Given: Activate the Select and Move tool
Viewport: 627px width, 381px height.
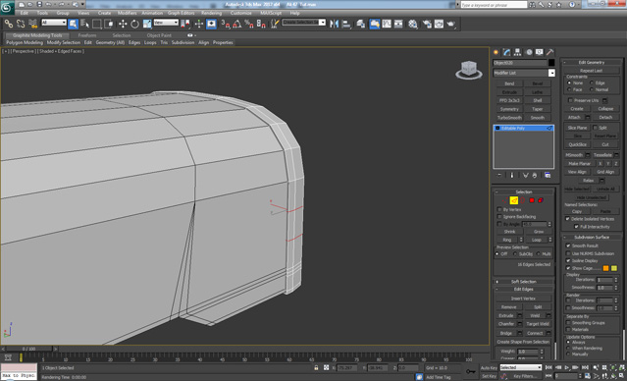Looking at the screenshot, I should pos(123,24).
